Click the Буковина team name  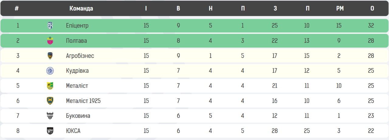click(78, 116)
